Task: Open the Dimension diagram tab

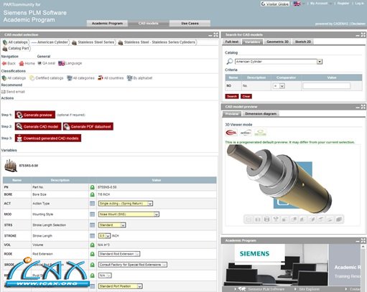Action: point(261,114)
